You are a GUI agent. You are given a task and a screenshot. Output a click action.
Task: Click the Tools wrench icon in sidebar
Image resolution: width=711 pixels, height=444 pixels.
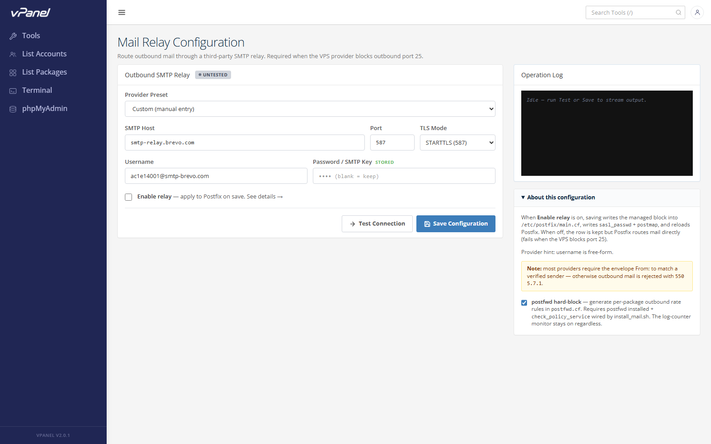point(13,36)
